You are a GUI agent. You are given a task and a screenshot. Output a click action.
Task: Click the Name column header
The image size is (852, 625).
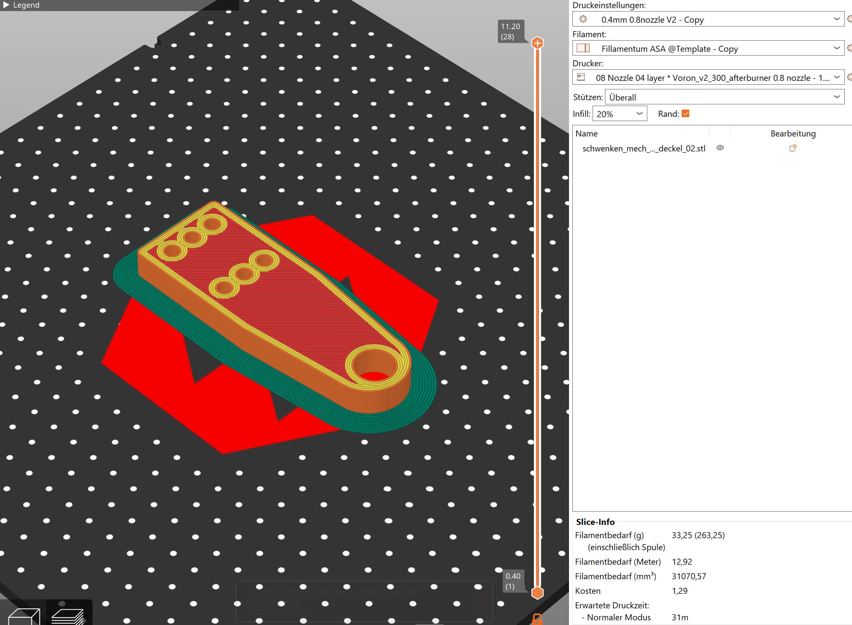coord(587,133)
